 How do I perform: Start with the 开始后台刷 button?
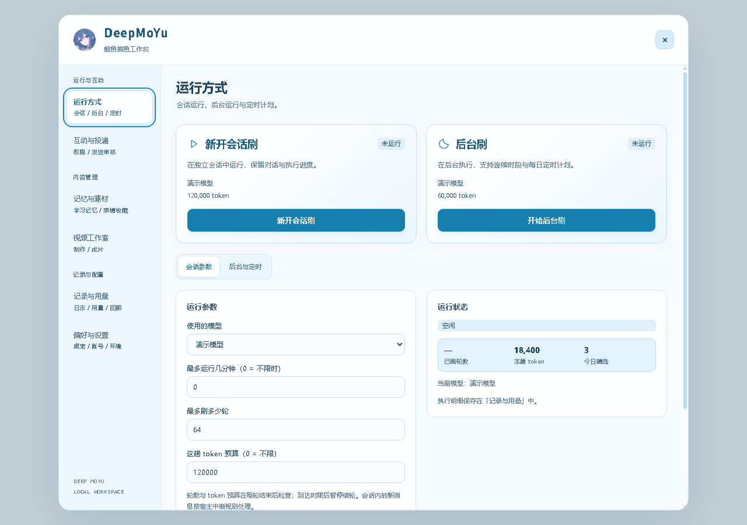click(546, 220)
